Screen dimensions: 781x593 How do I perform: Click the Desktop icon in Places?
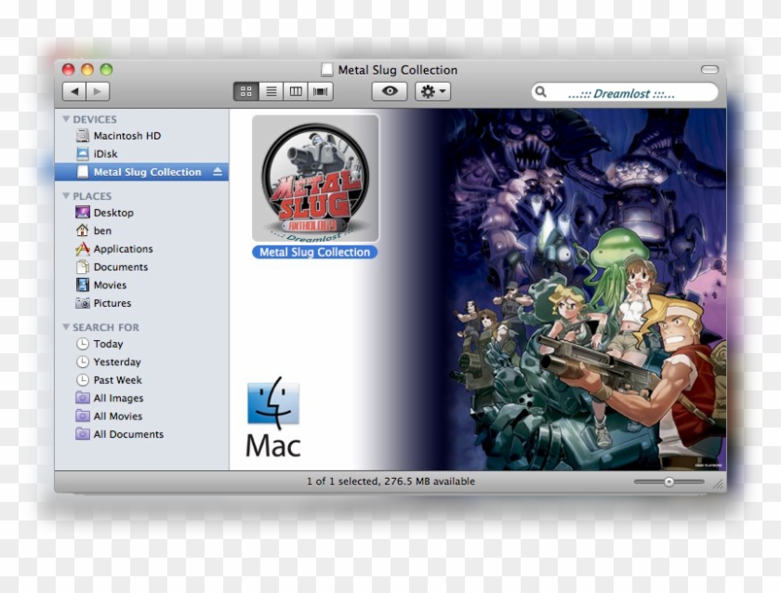coord(82,213)
